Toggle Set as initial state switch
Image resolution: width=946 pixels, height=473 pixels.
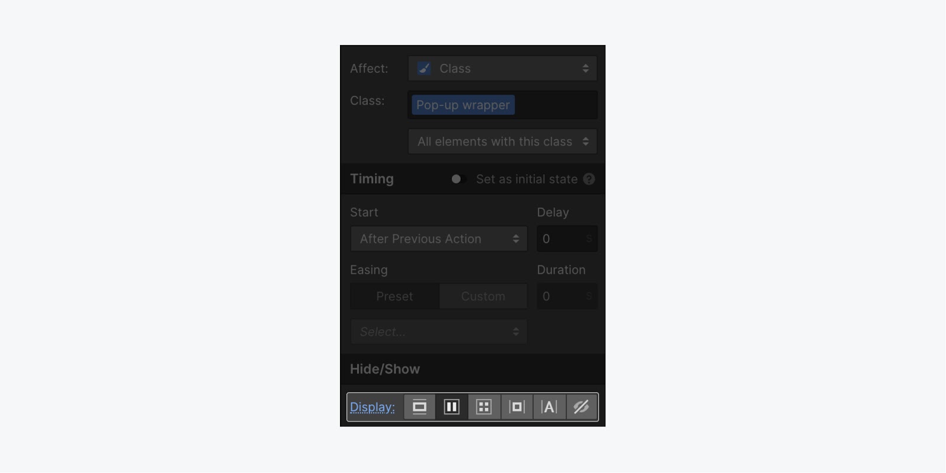pyautogui.click(x=458, y=179)
